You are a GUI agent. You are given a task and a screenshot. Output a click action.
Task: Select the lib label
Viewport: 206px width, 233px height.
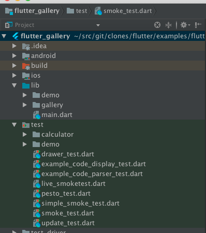(x=35, y=85)
